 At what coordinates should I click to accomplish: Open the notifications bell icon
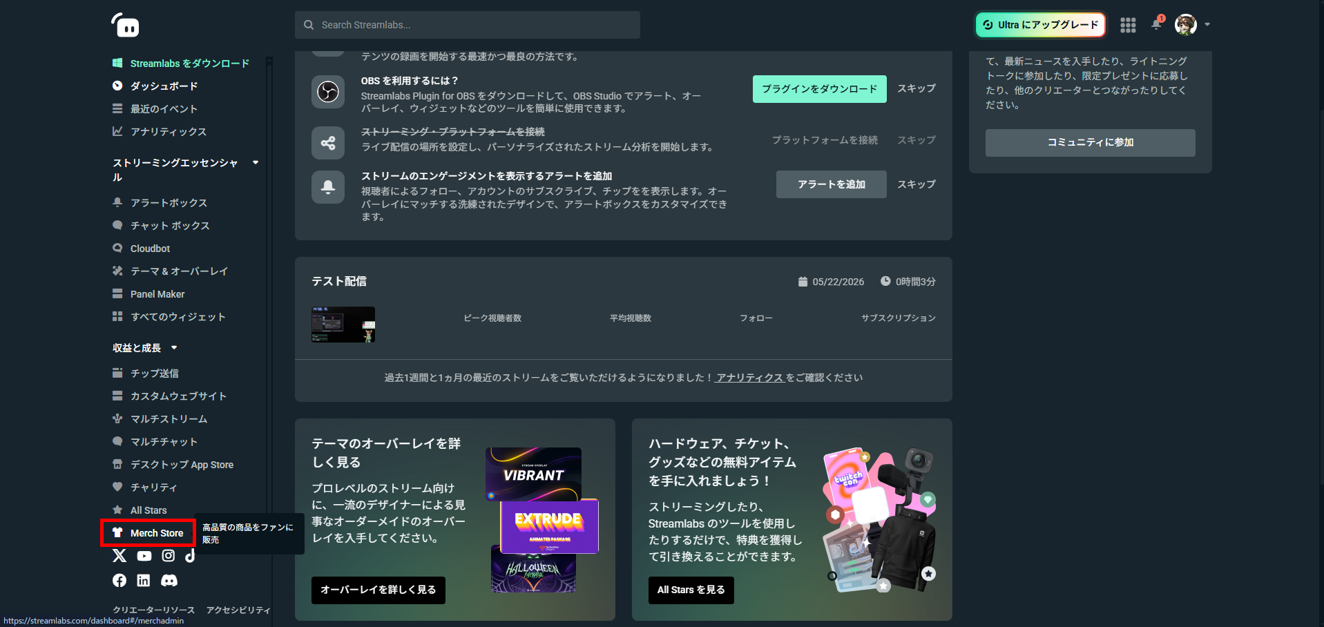(1157, 24)
